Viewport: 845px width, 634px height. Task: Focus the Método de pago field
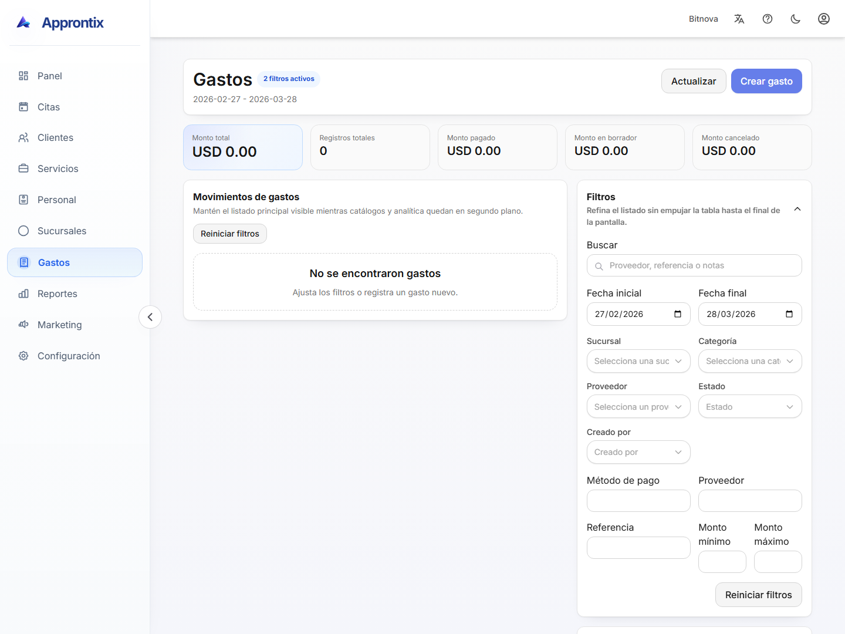point(638,501)
